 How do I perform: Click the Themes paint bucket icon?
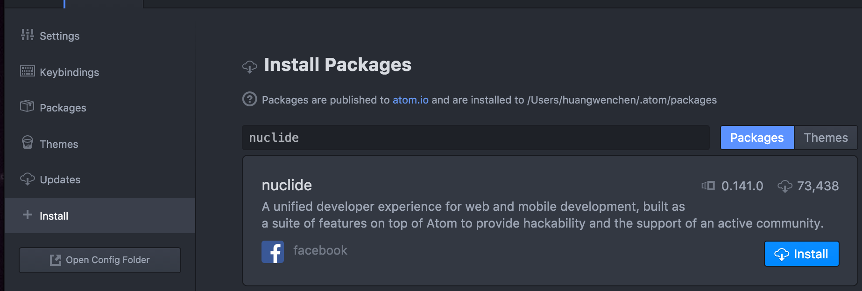tap(28, 142)
